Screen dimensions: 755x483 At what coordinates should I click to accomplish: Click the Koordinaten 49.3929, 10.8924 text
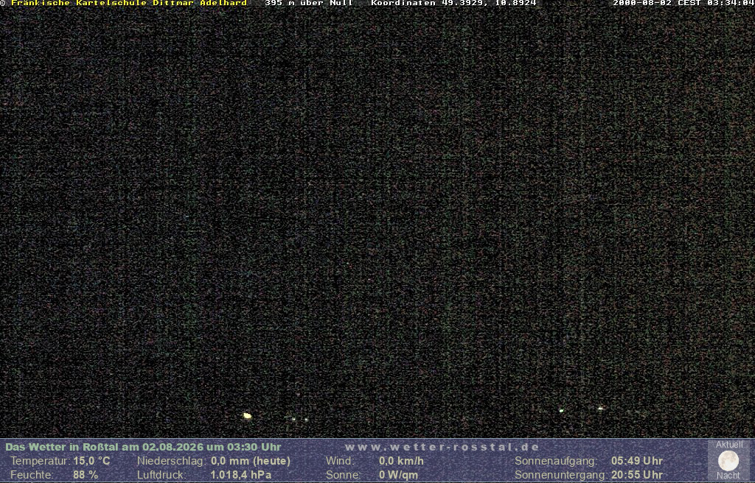coord(453,3)
